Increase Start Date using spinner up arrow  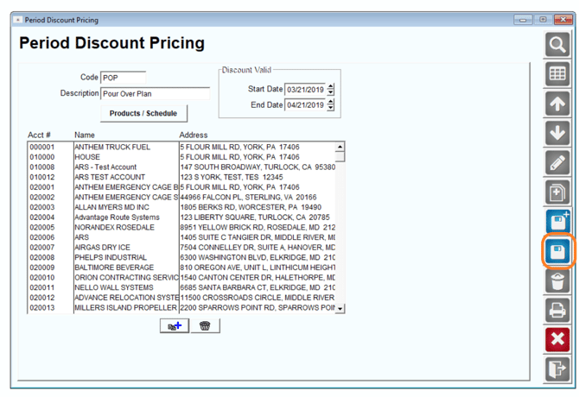click(330, 86)
